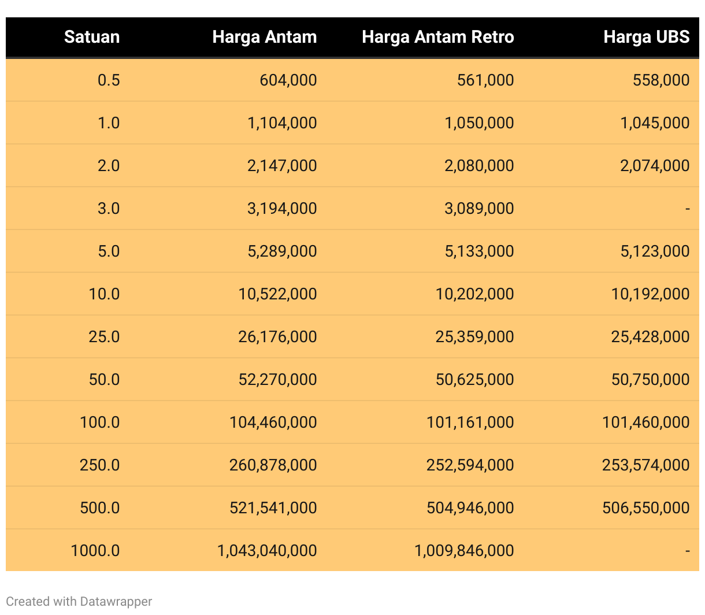Open the Created with Datawrapper link
Screen dimensions: 705x615
click(x=79, y=601)
